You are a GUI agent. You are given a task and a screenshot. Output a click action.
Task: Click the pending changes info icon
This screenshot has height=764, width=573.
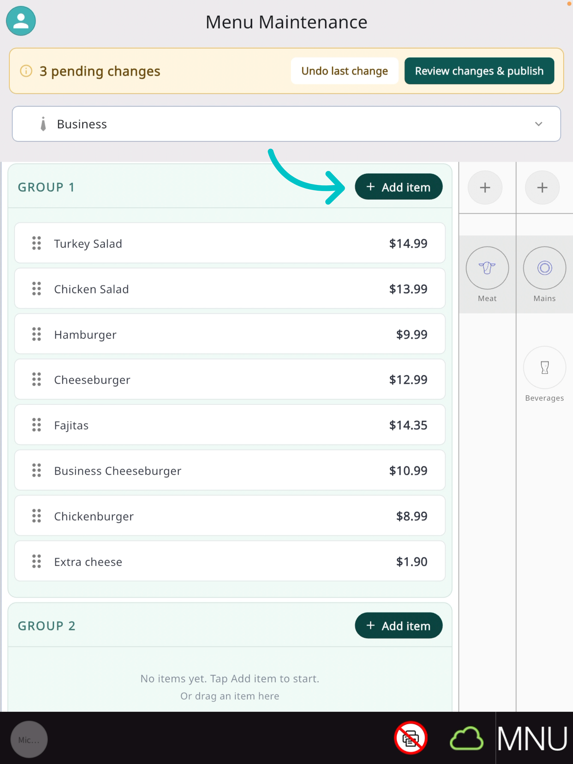pos(26,71)
